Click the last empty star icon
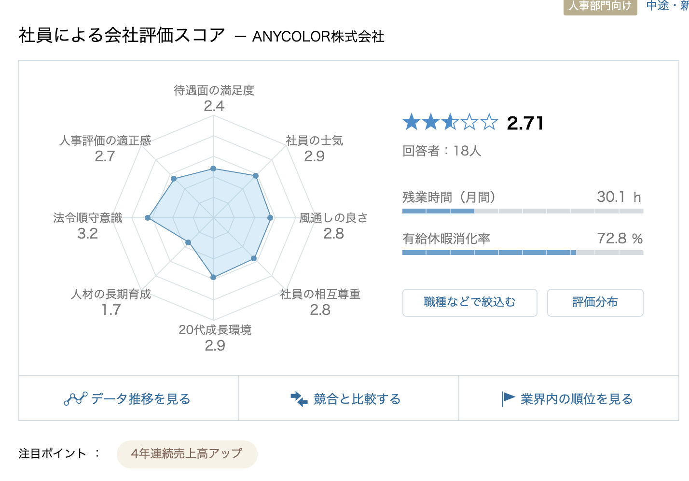Screen dimensions: 689x481 [x=489, y=122]
